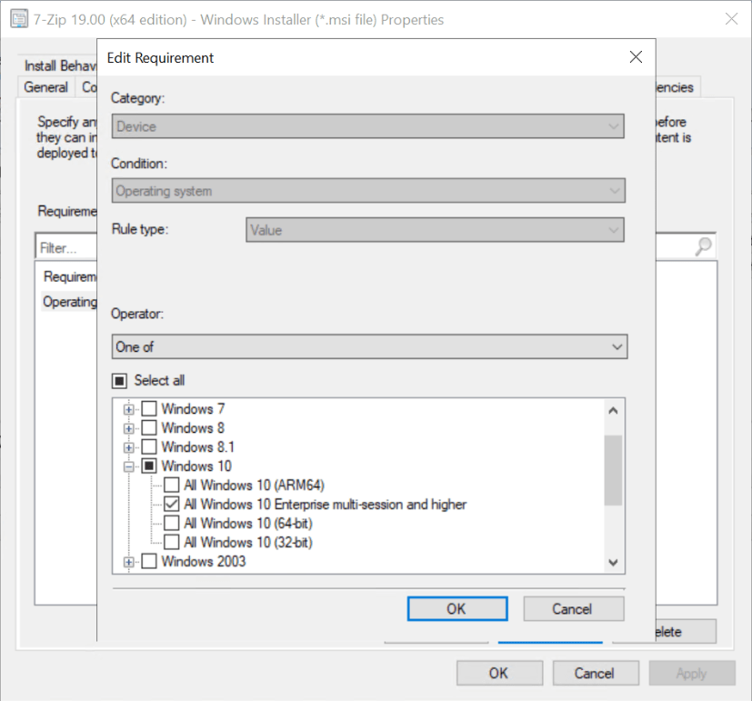This screenshot has width=752, height=701.
Task: Close the 7-Zip Properties window
Action: click(731, 19)
